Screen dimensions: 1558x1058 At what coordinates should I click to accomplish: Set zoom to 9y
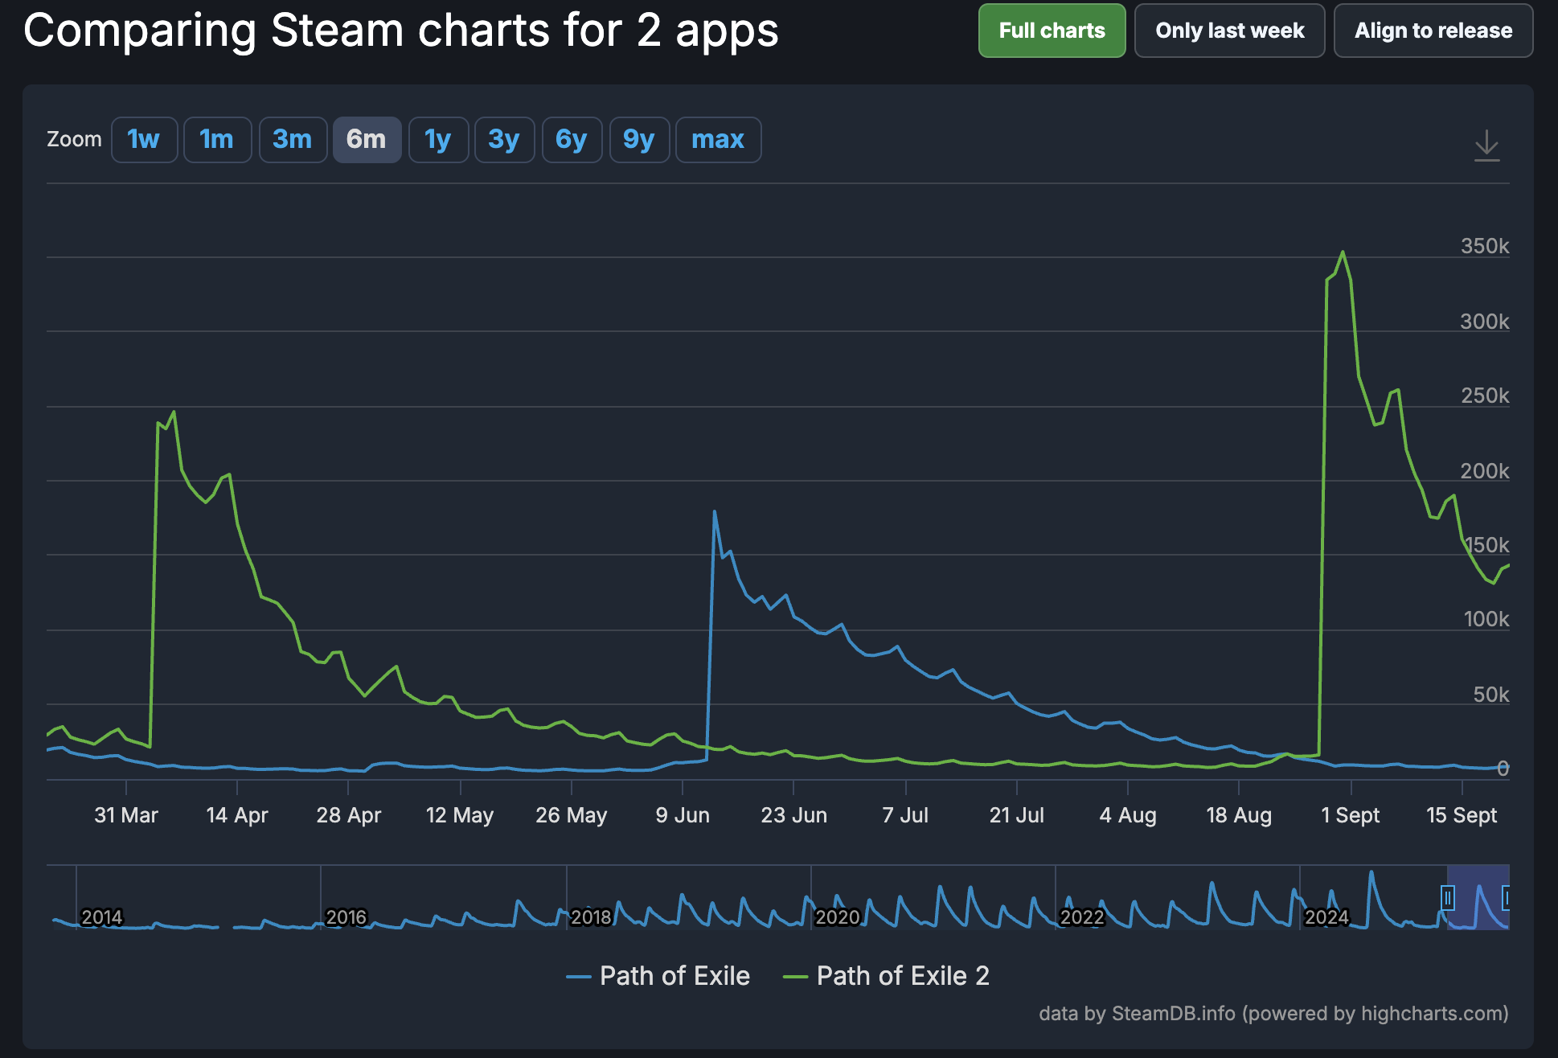[639, 140]
